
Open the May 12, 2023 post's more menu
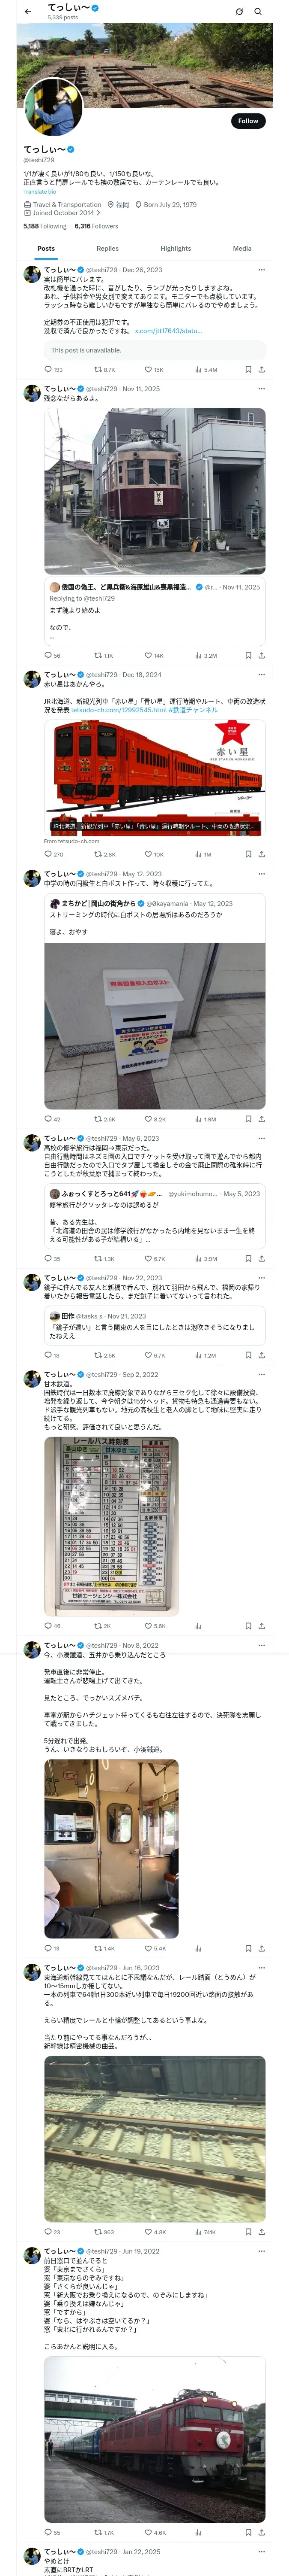[261, 873]
